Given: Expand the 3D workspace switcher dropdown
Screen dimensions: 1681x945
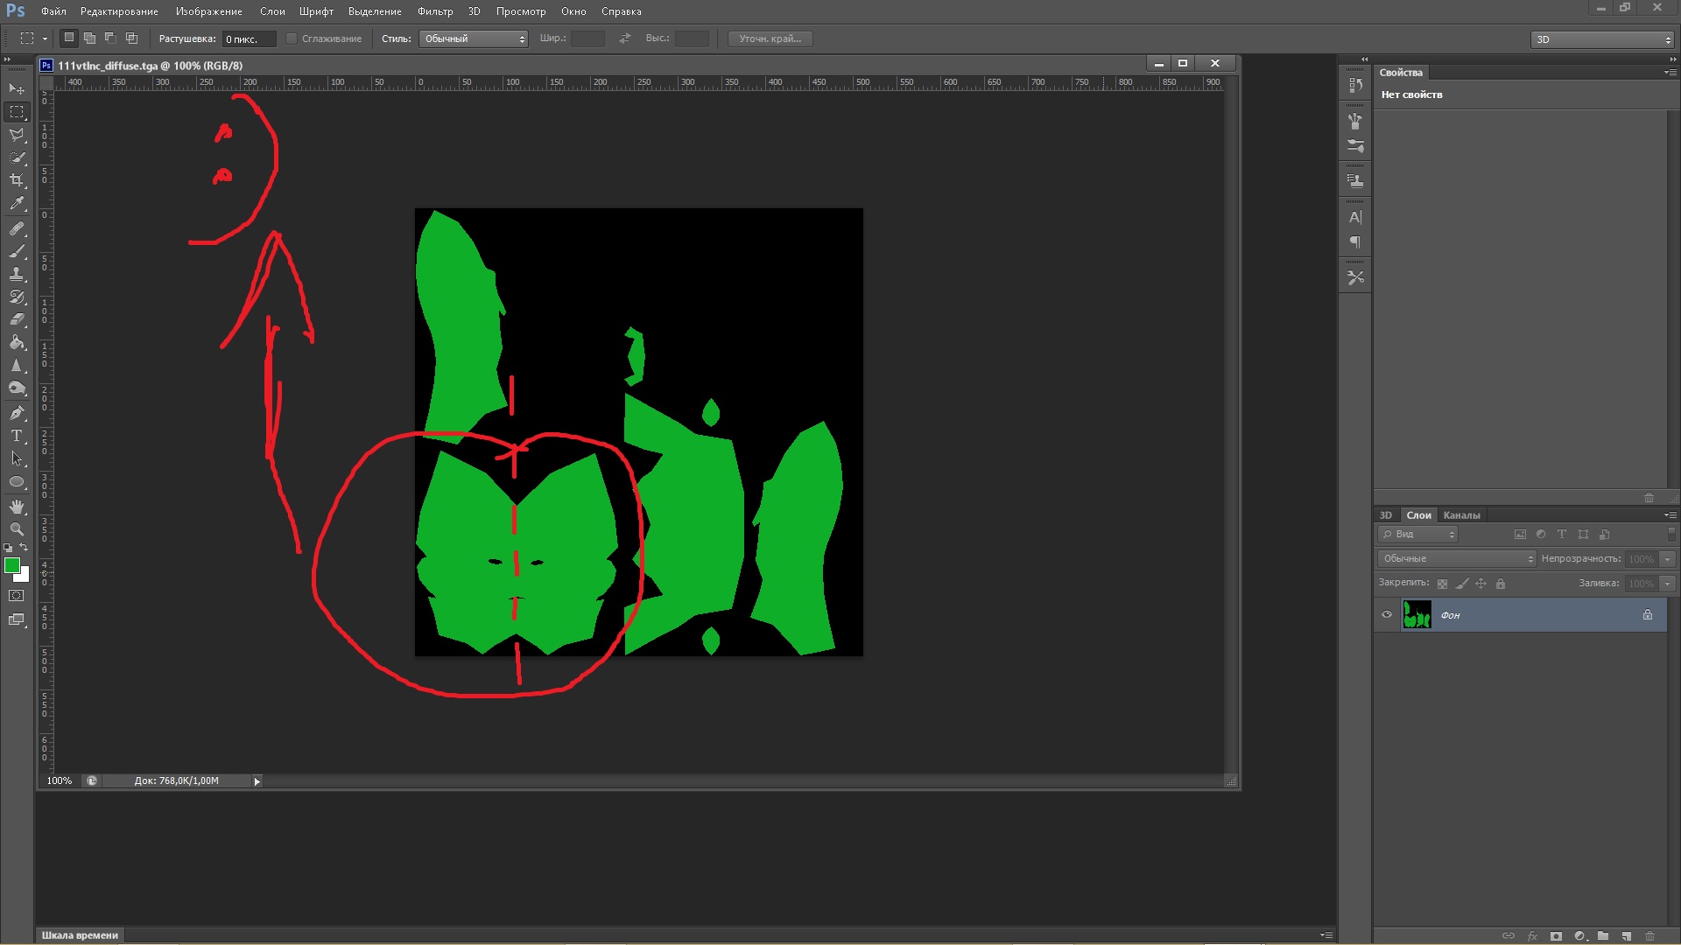Looking at the screenshot, I should [x=1602, y=39].
